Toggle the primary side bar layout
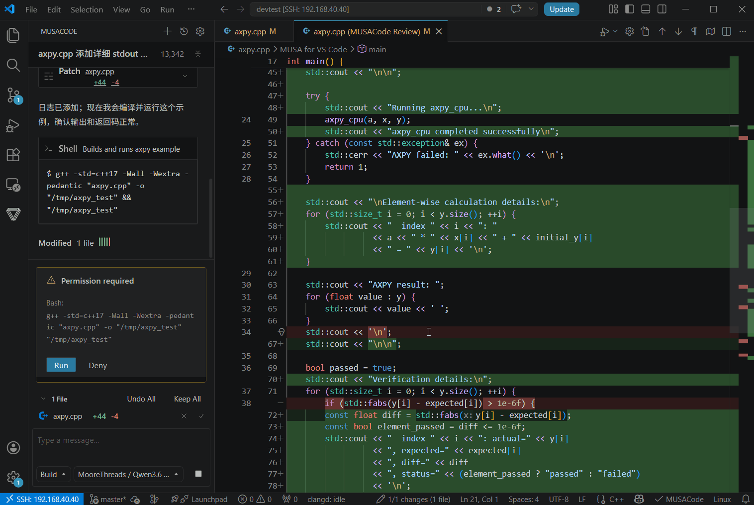Image resolution: width=754 pixels, height=505 pixels. click(630, 9)
